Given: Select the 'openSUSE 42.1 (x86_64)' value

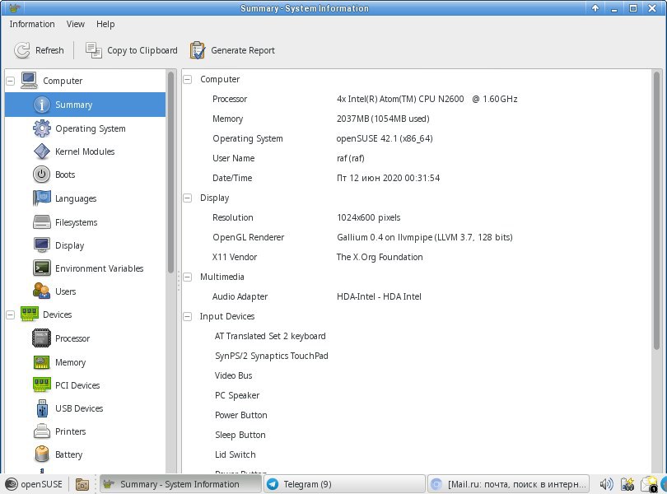Looking at the screenshot, I should tap(385, 138).
